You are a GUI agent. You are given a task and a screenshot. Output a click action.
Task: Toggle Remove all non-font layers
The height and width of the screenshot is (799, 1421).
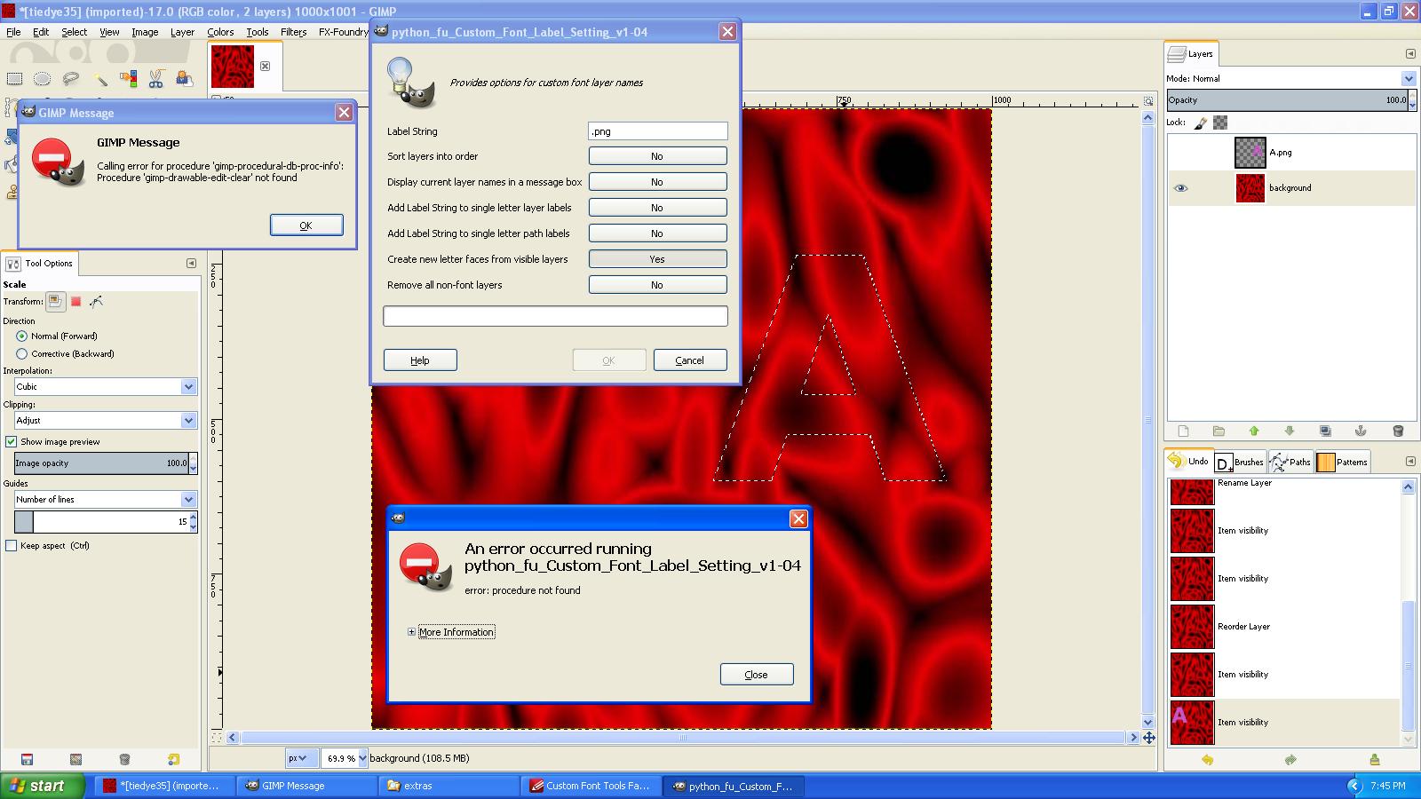pyautogui.click(x=657, y=285)
